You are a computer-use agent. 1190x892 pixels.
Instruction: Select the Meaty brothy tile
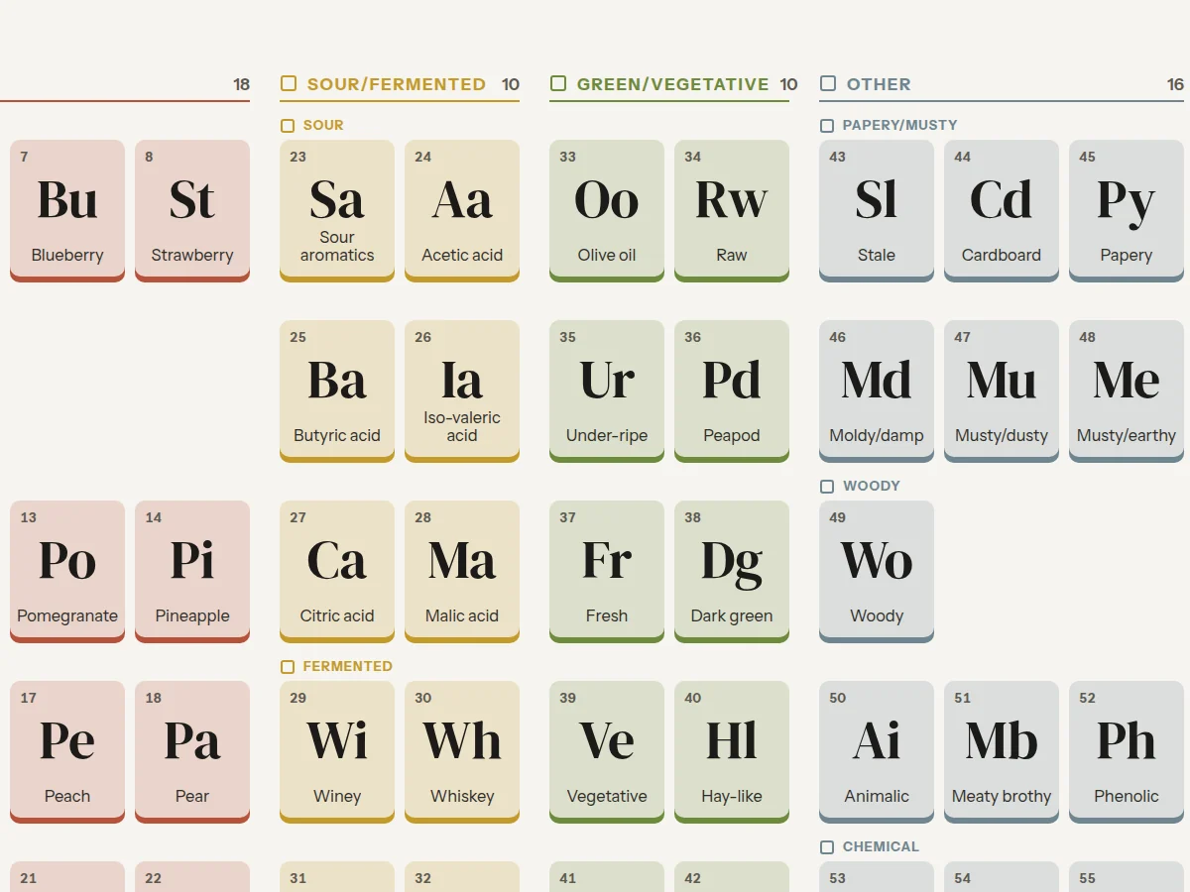coord(1002,752)
